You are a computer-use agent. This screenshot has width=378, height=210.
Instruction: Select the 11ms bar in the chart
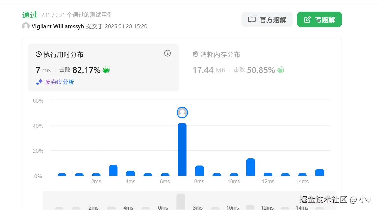point(251,167)
